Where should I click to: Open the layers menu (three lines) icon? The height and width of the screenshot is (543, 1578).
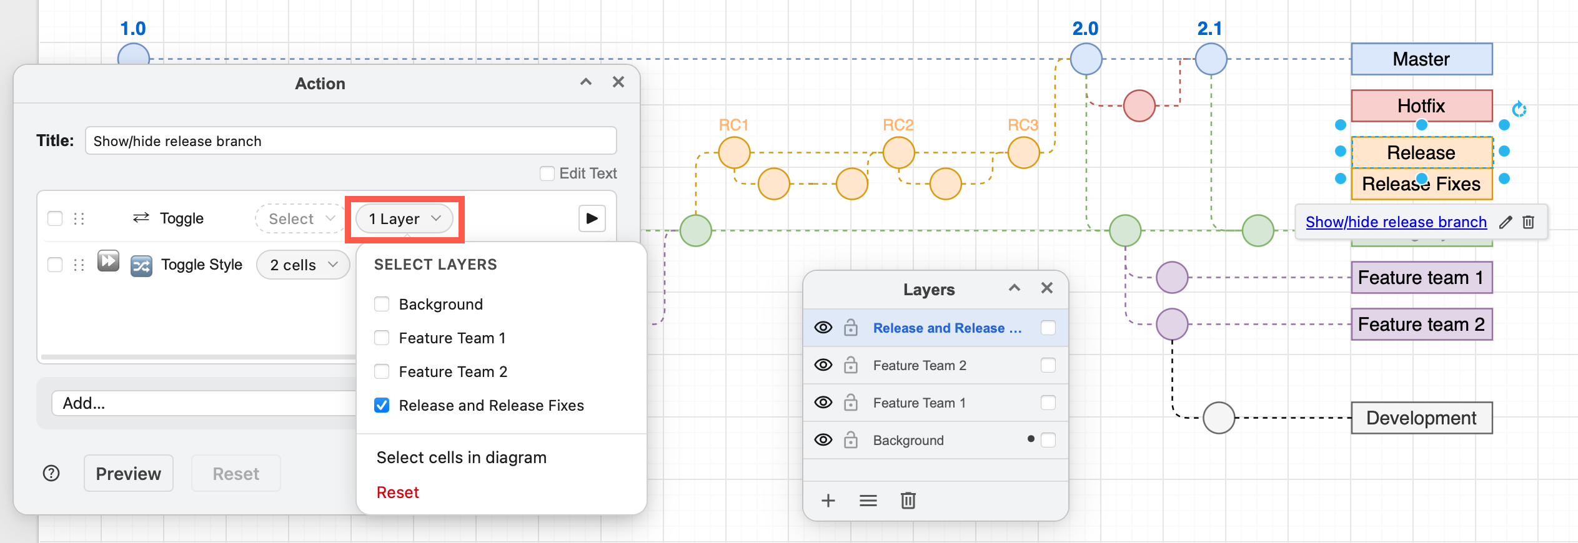[868, 501]
